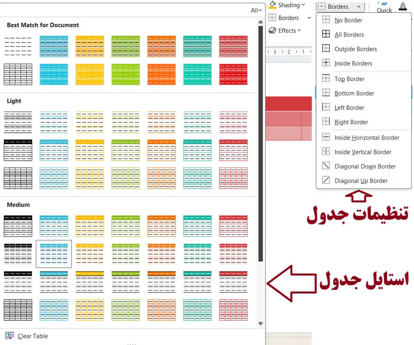Image resolution: width=414 pixels, height=345 pixels.
Task: Select the highlighted cyan table style thumbnail
Action: point(54,254)
